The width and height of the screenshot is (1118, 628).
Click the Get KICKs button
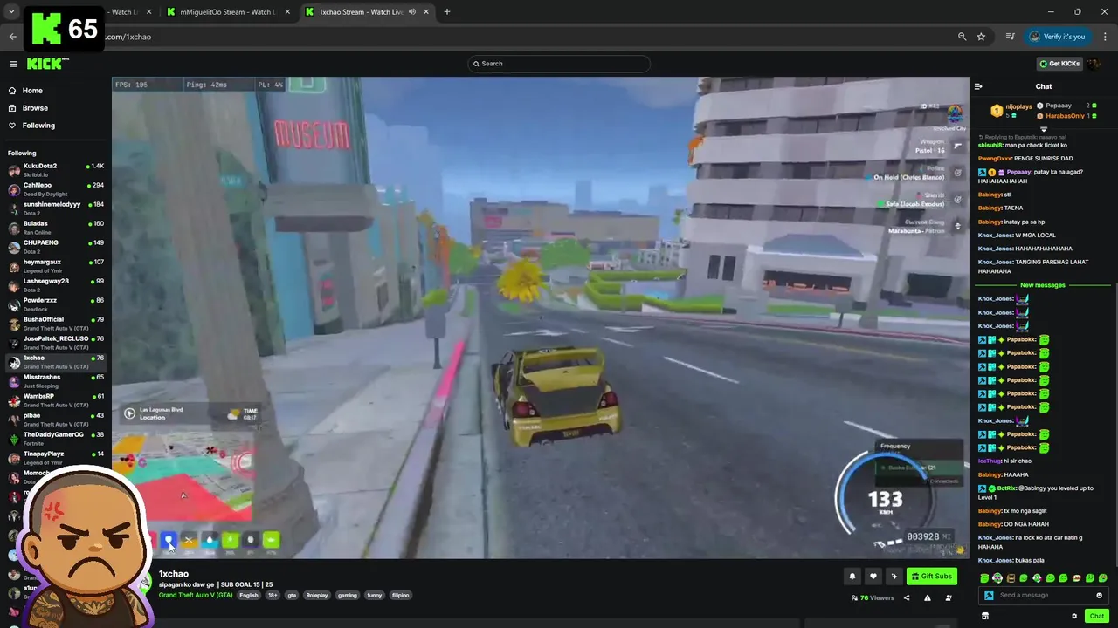pos(1059,64)
